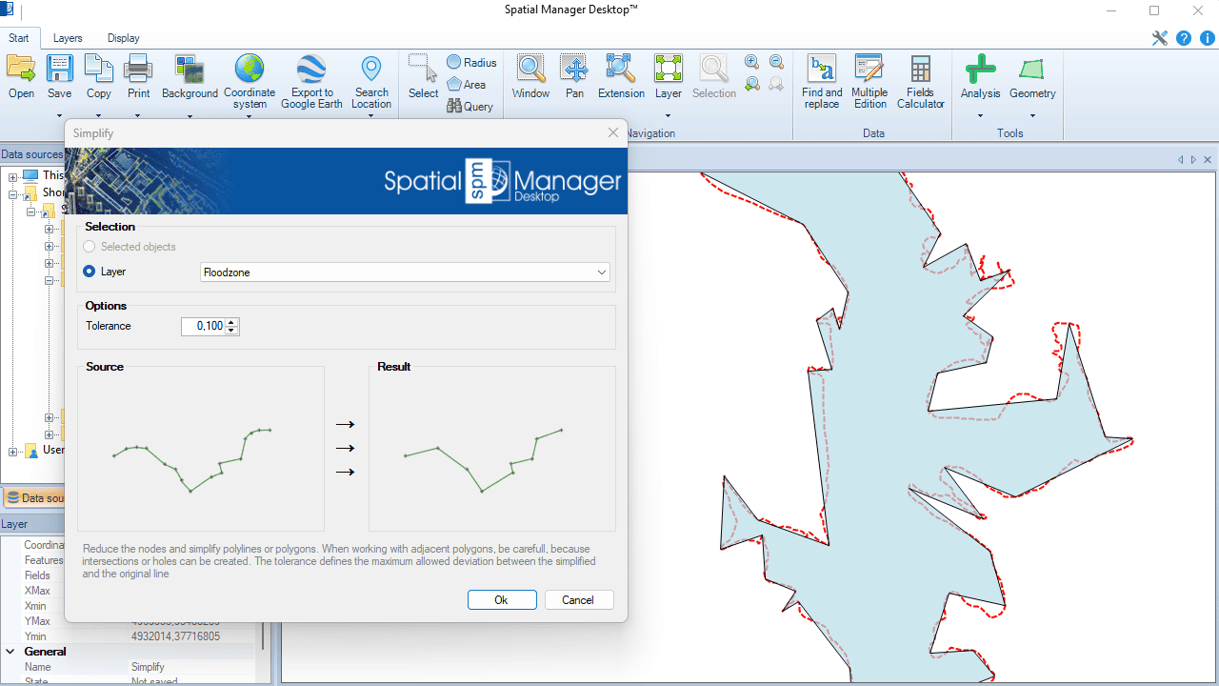Confirm Simplify with the Ok button
1219x686 pixels.
502,600
